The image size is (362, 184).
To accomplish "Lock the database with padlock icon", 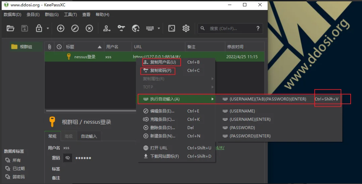I will coord(39,28).
